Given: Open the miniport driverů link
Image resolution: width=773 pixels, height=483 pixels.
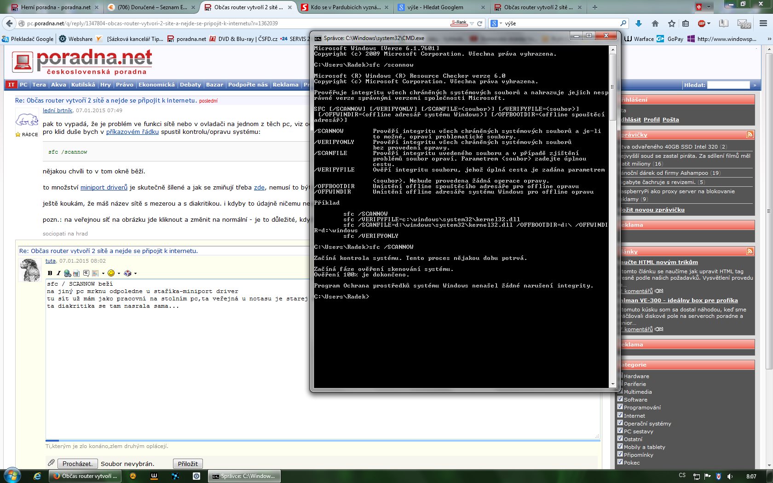Looking at the screenshot, I should [104, 187].
